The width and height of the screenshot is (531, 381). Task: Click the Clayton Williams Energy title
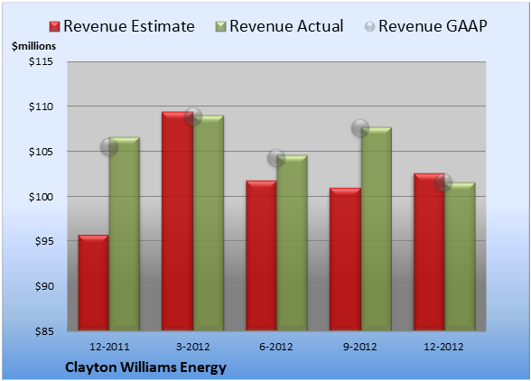tap(145, 367)
